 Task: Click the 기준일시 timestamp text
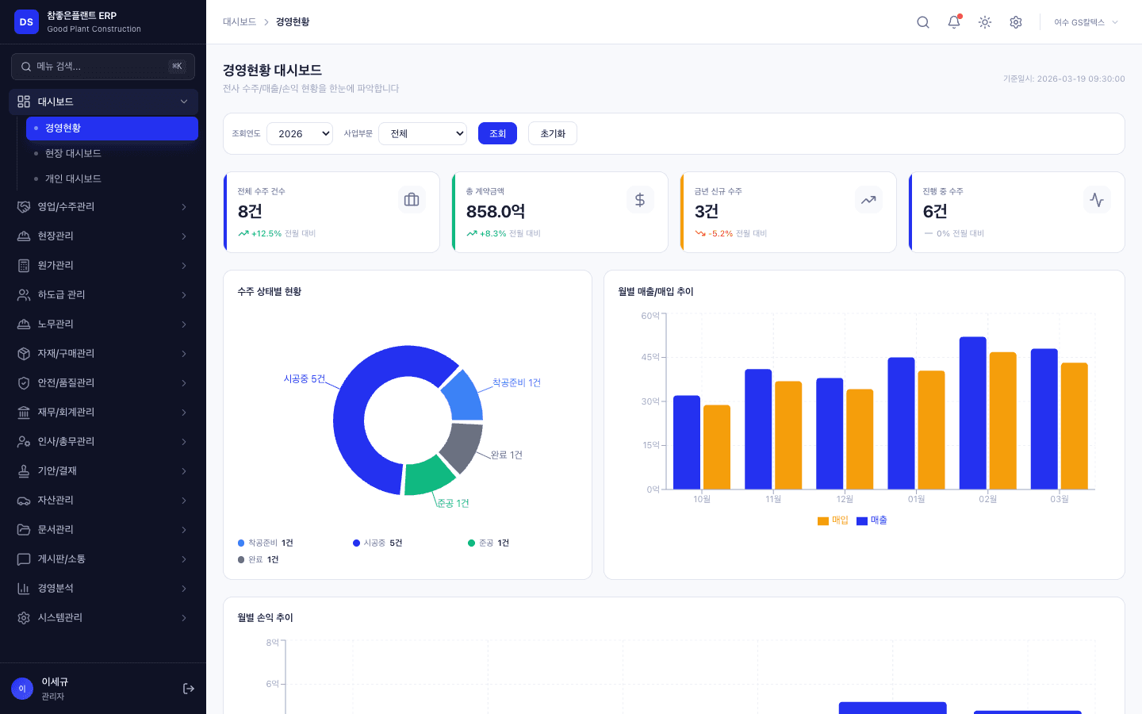[1064, 79]
